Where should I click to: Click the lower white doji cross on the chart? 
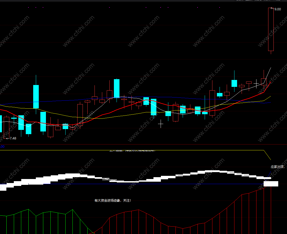pyautogui.click(x=161, y=124)
